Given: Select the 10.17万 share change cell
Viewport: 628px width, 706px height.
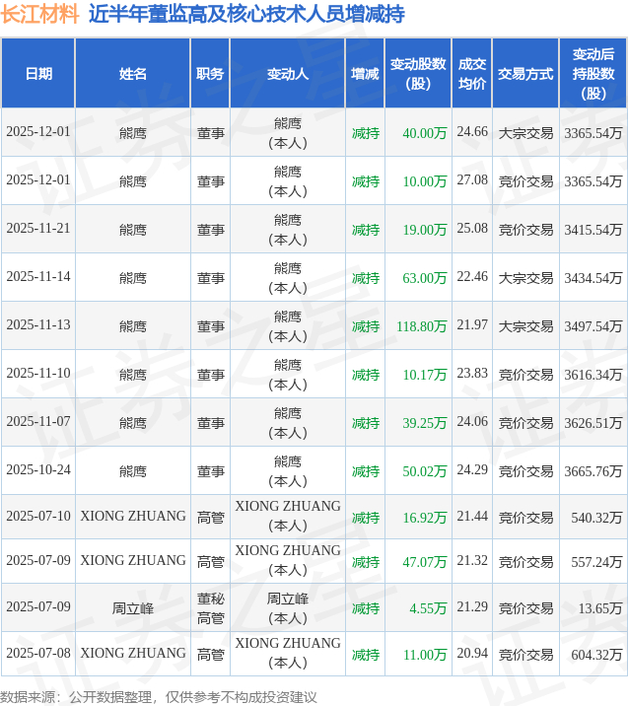Looking at the screenshot, I should click(x=418, y=374).
